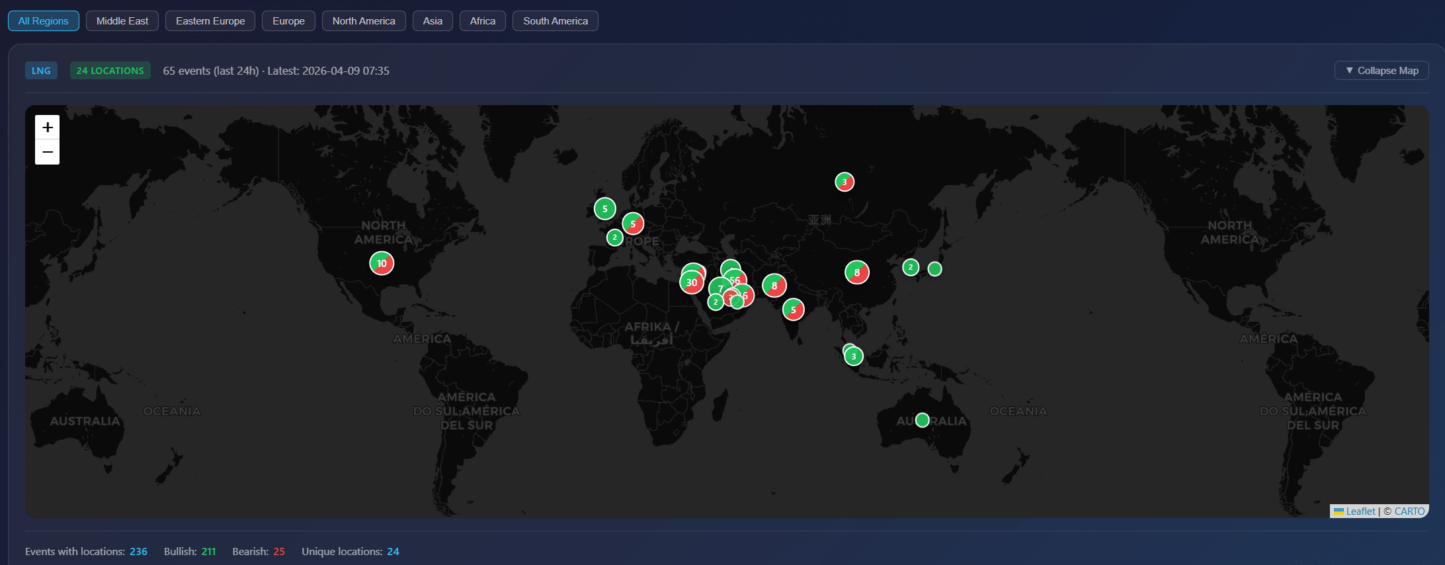Image resolution: width=1445 pixels, height=565 pixels.
Task: Click the 8-event marker over China
Action: coord(857,272)
